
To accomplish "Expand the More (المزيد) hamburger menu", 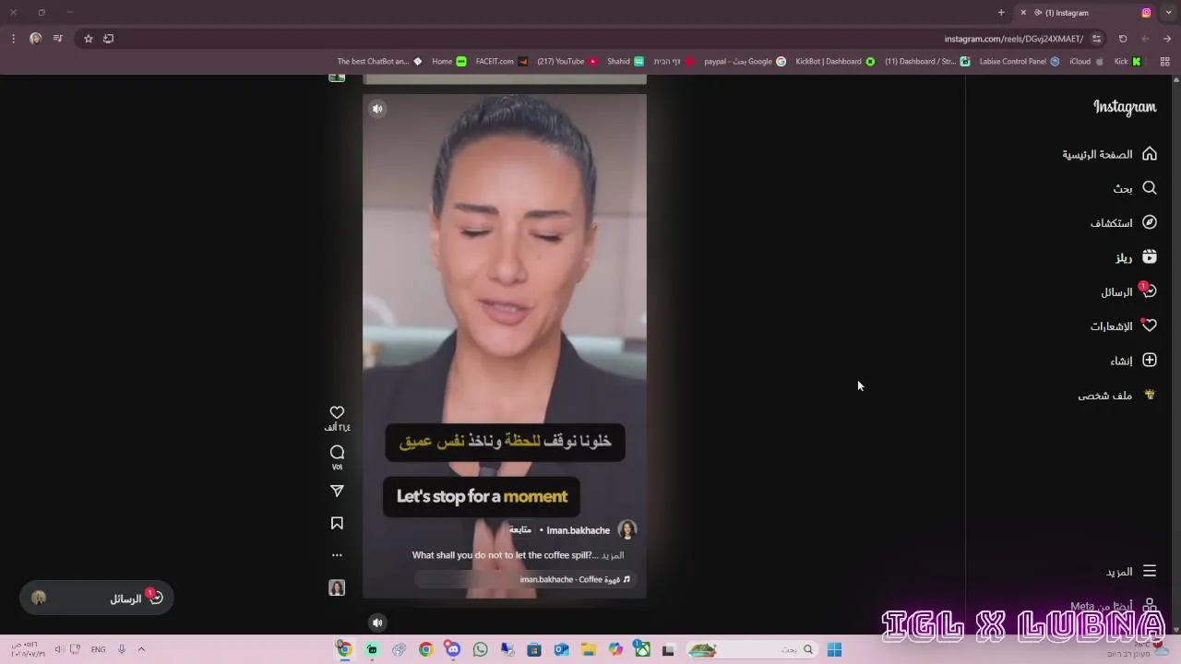I will tap(1131, 572).
